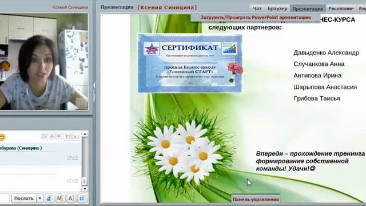Click the chat sender name containing Синицина
This screenshot has height=206, width=366.
click(21, 148)
